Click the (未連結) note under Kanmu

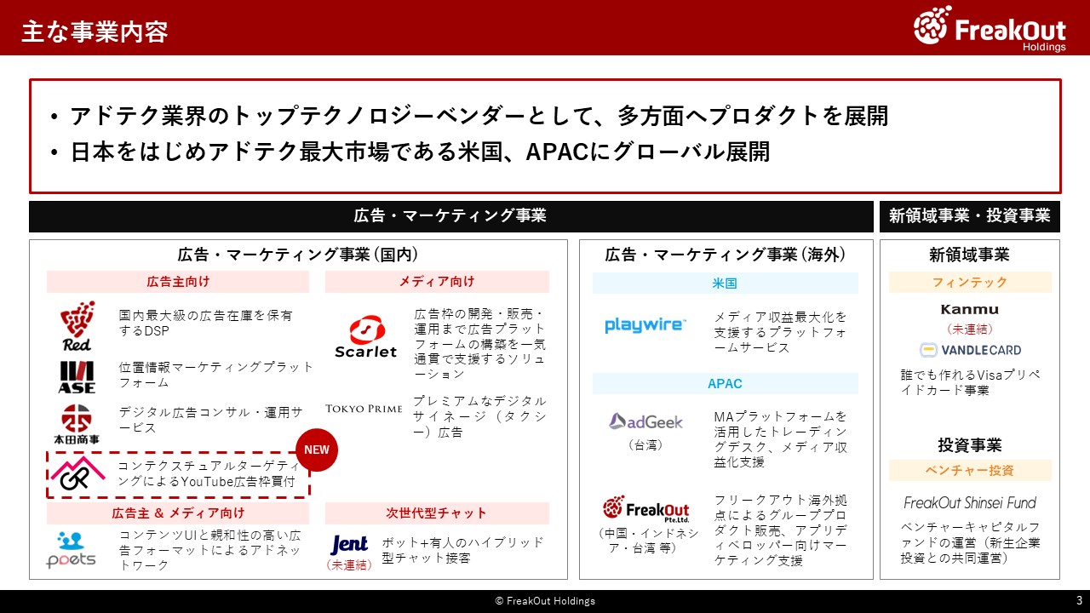tap(970, 329)
